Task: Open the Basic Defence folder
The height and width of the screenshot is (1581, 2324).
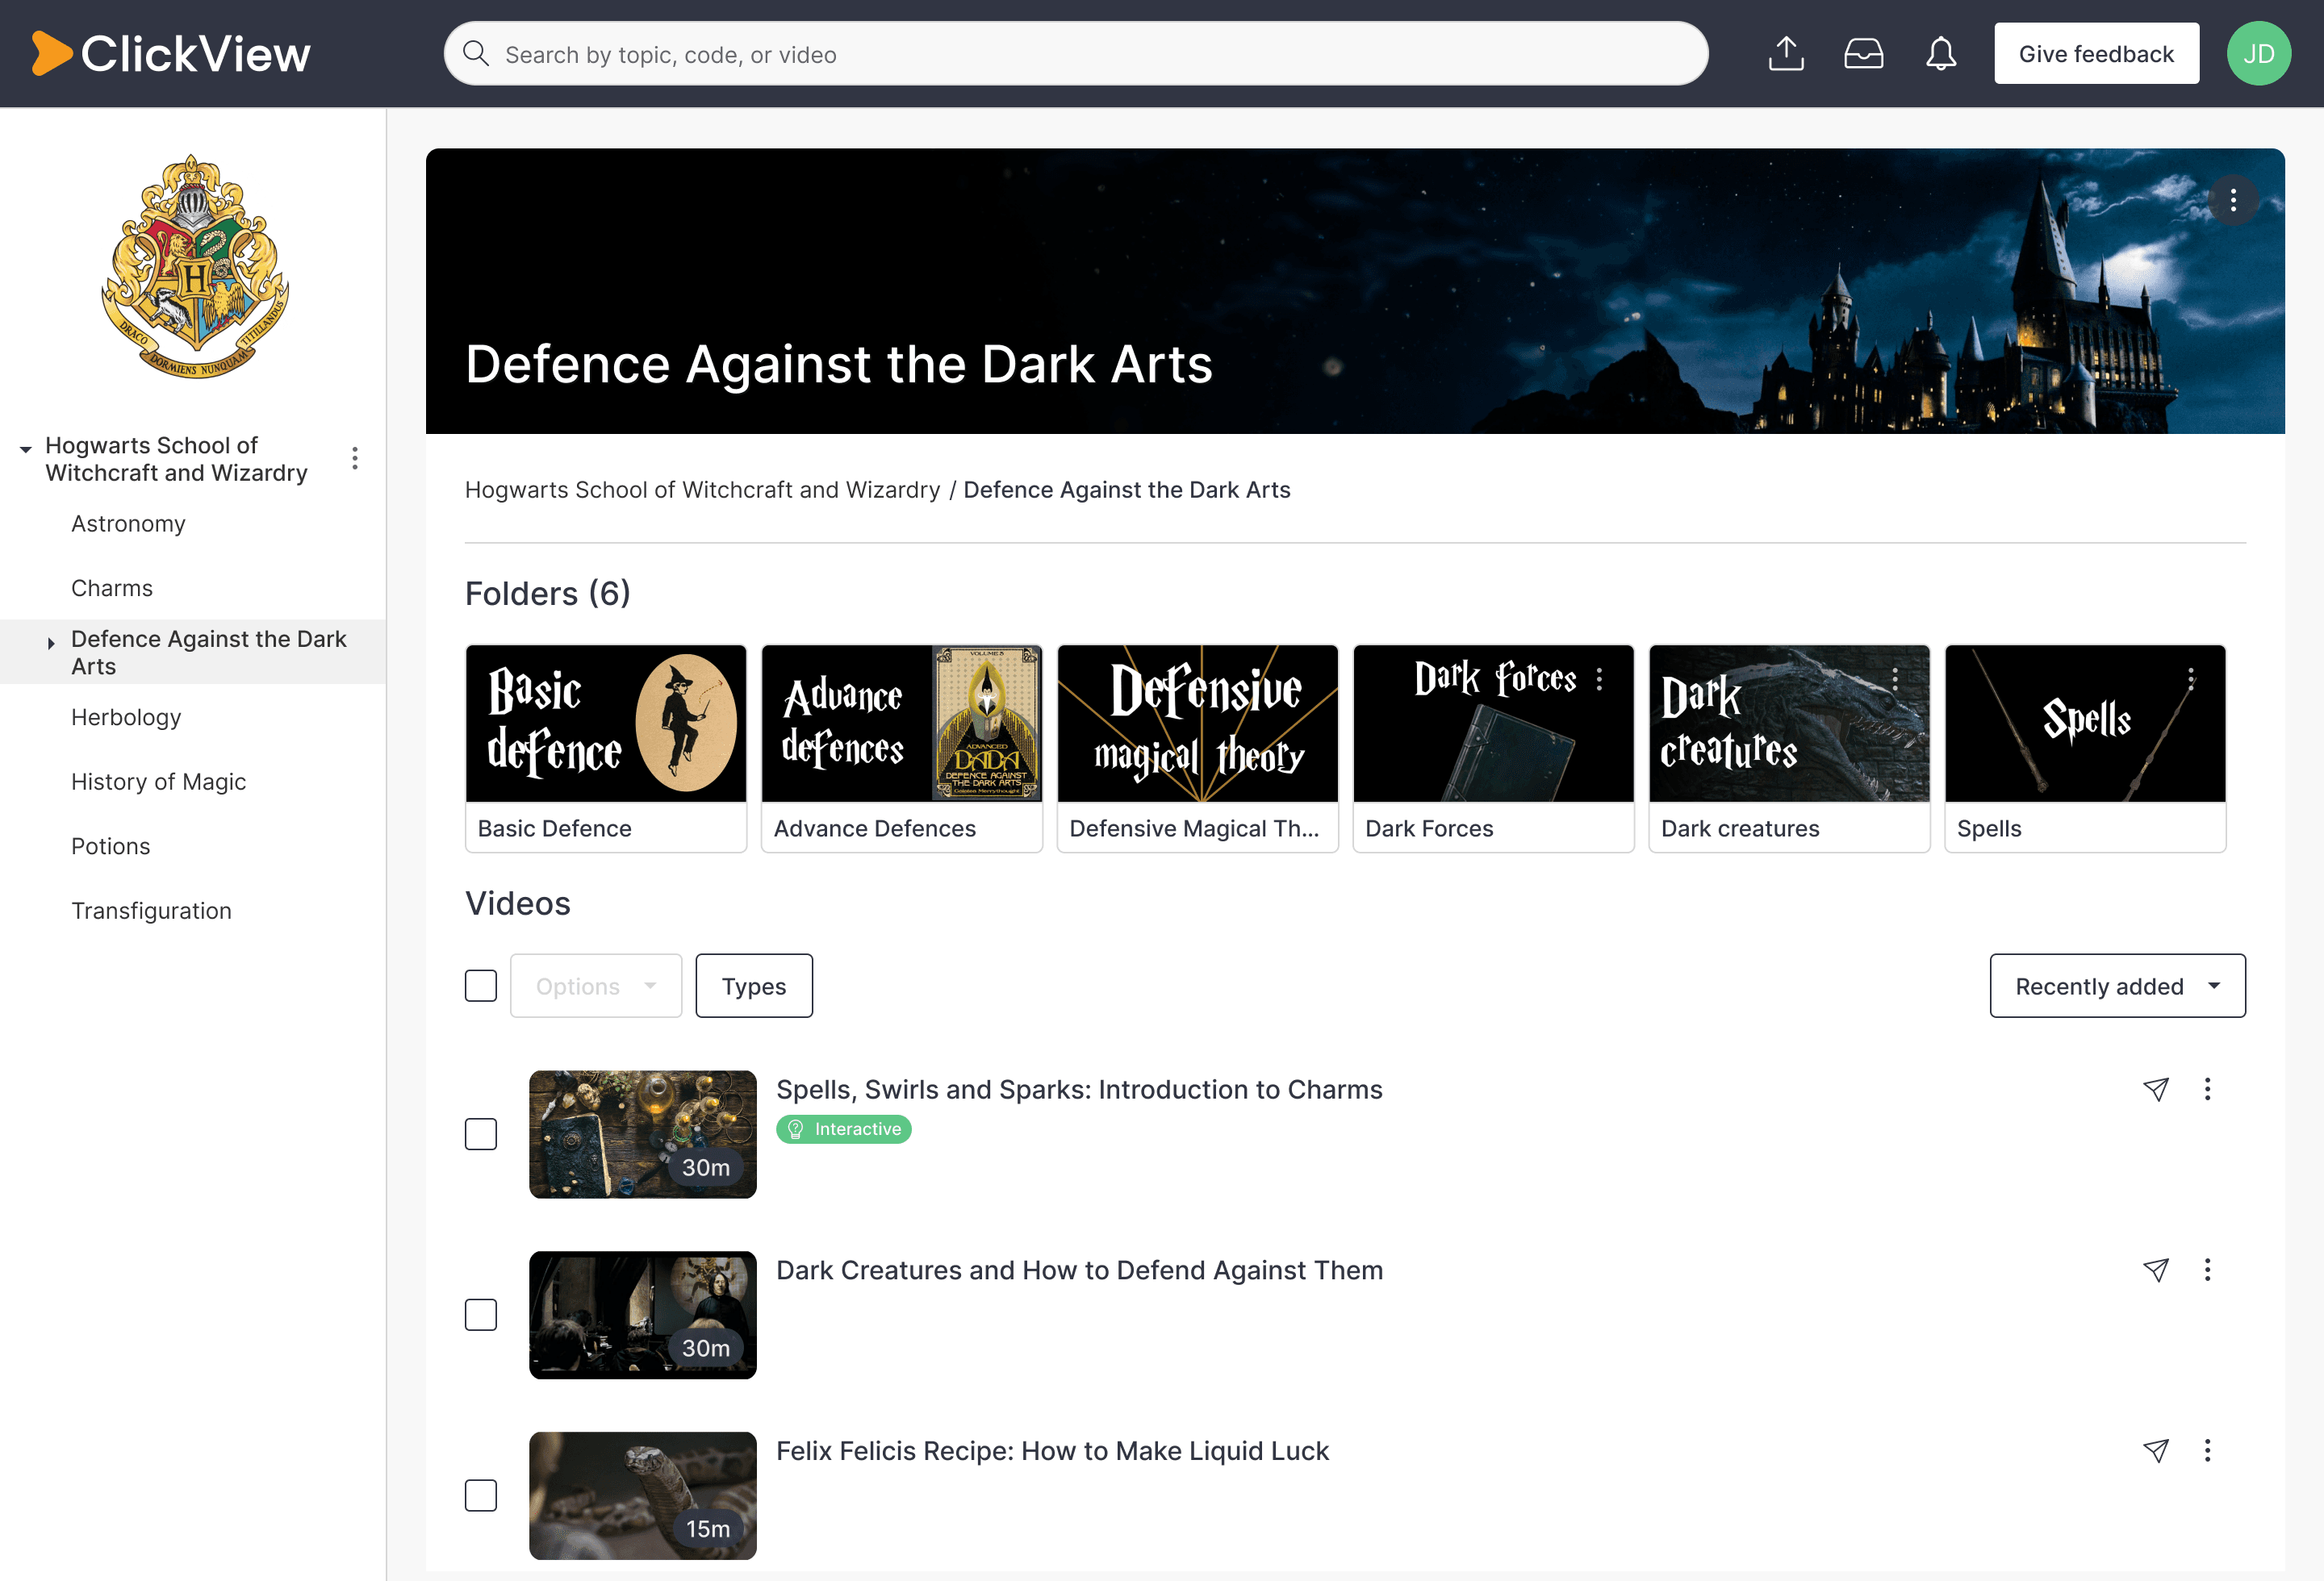Action: coord(606,749)
